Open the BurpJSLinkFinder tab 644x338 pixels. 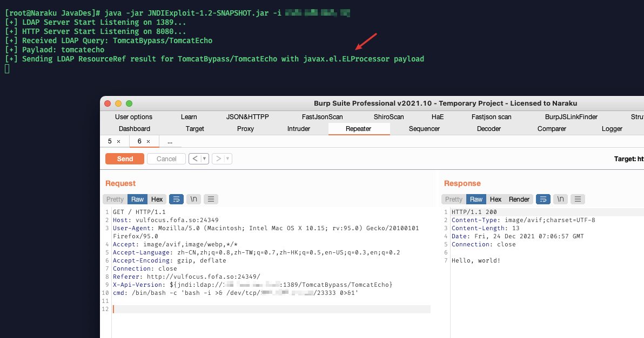571,117
